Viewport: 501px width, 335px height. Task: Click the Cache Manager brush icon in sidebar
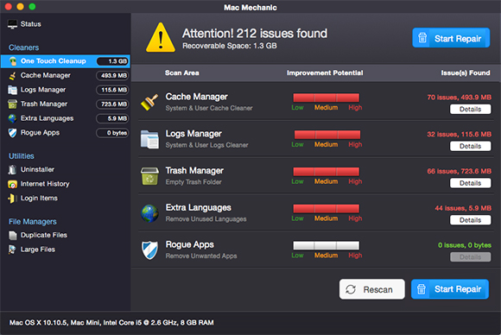coord(12,76)
